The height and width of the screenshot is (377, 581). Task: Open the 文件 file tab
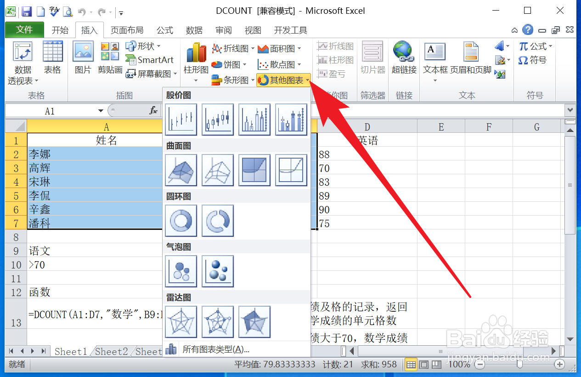(24, 30)
